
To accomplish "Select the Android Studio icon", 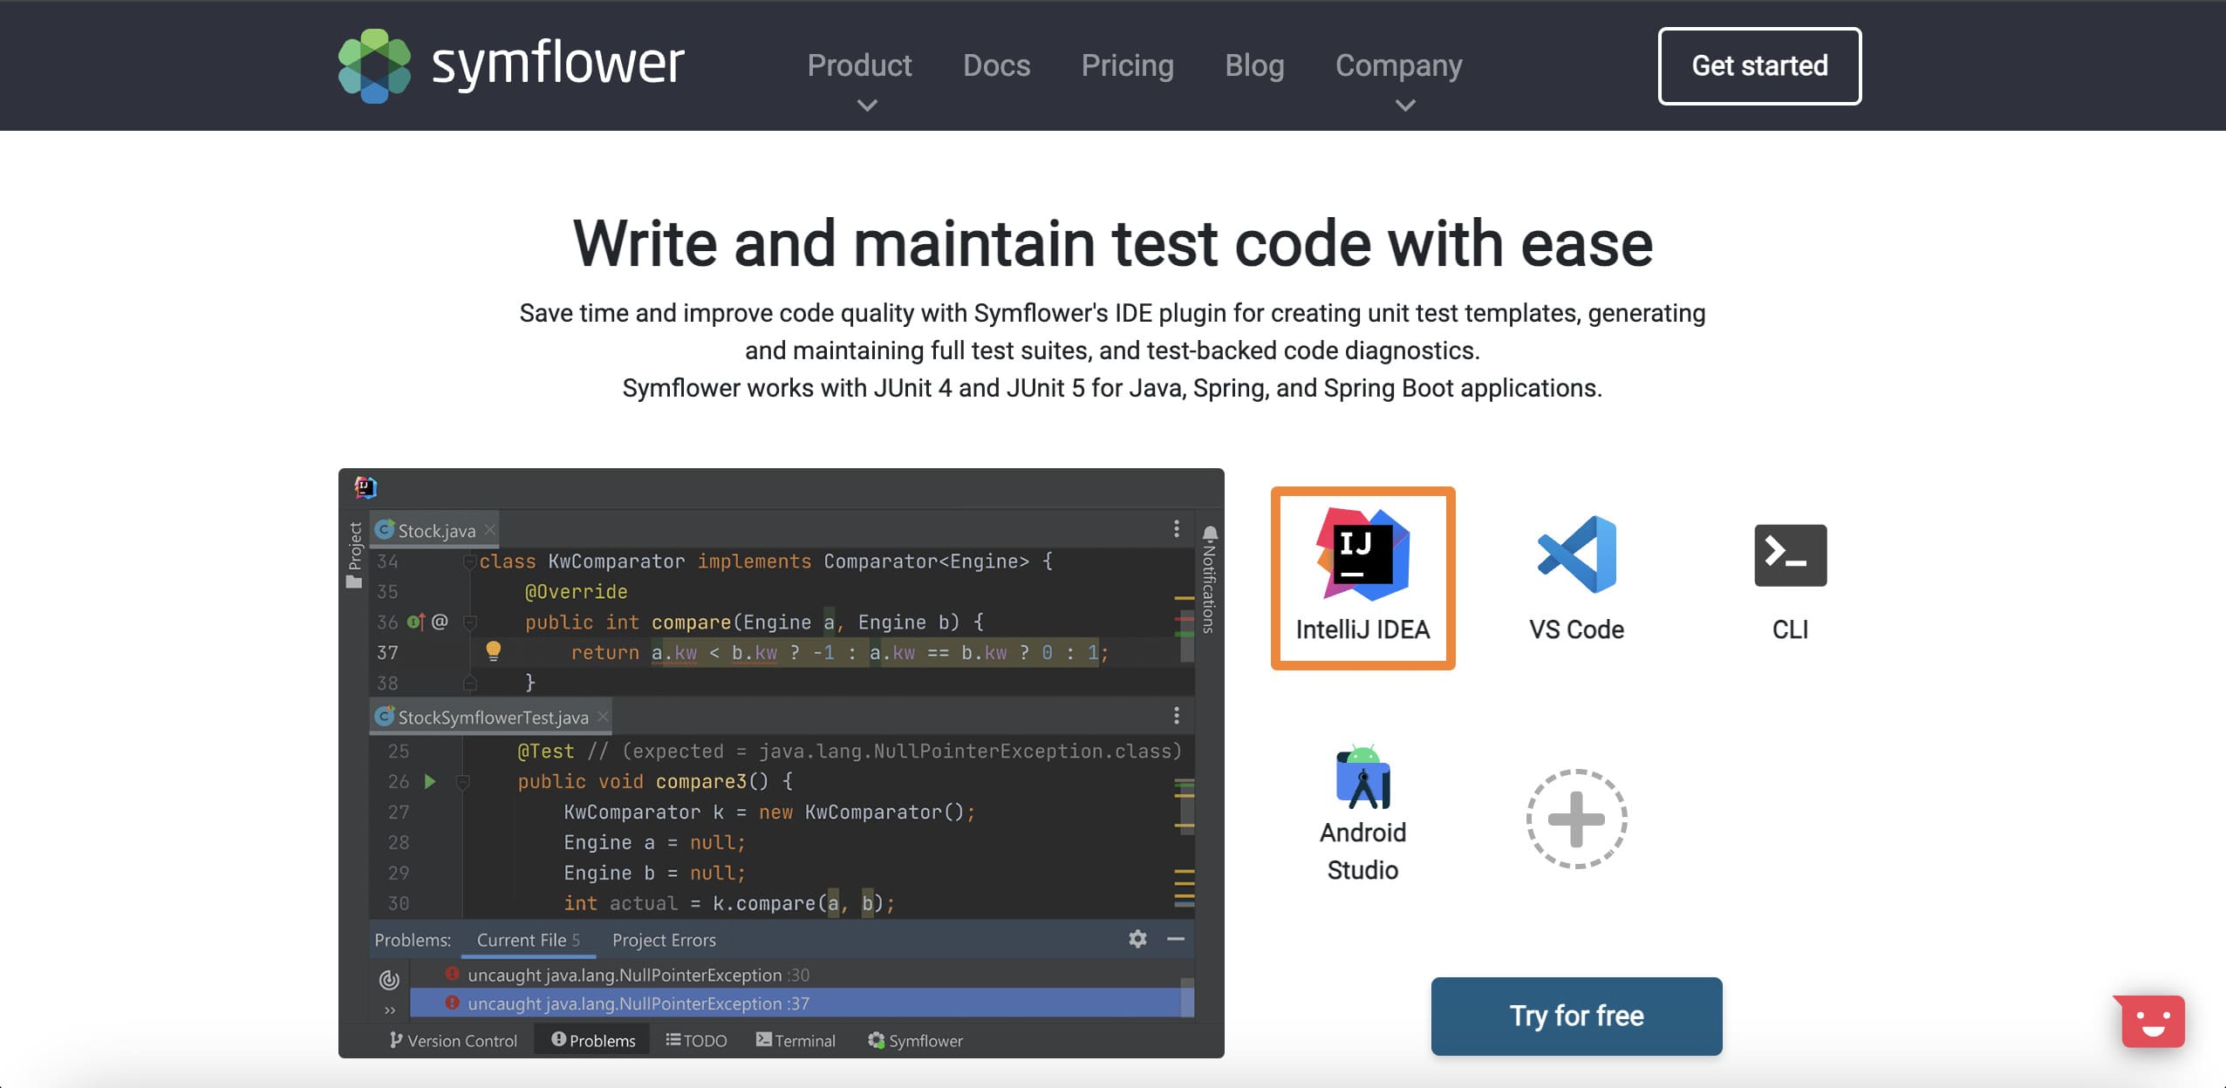I will pyautogui.click(x=1362, y=778).
